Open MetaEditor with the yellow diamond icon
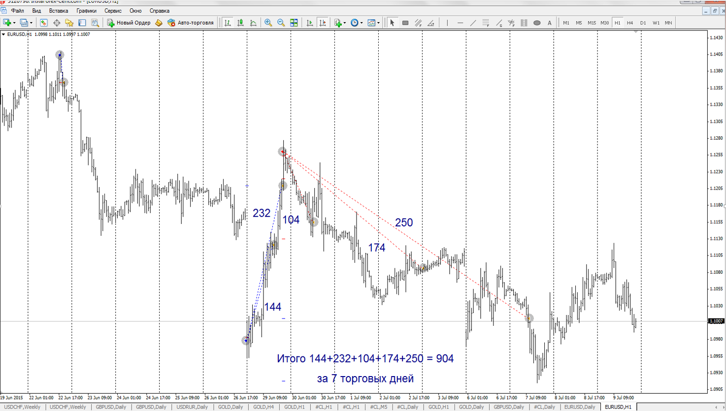 (x=159, y=23)
